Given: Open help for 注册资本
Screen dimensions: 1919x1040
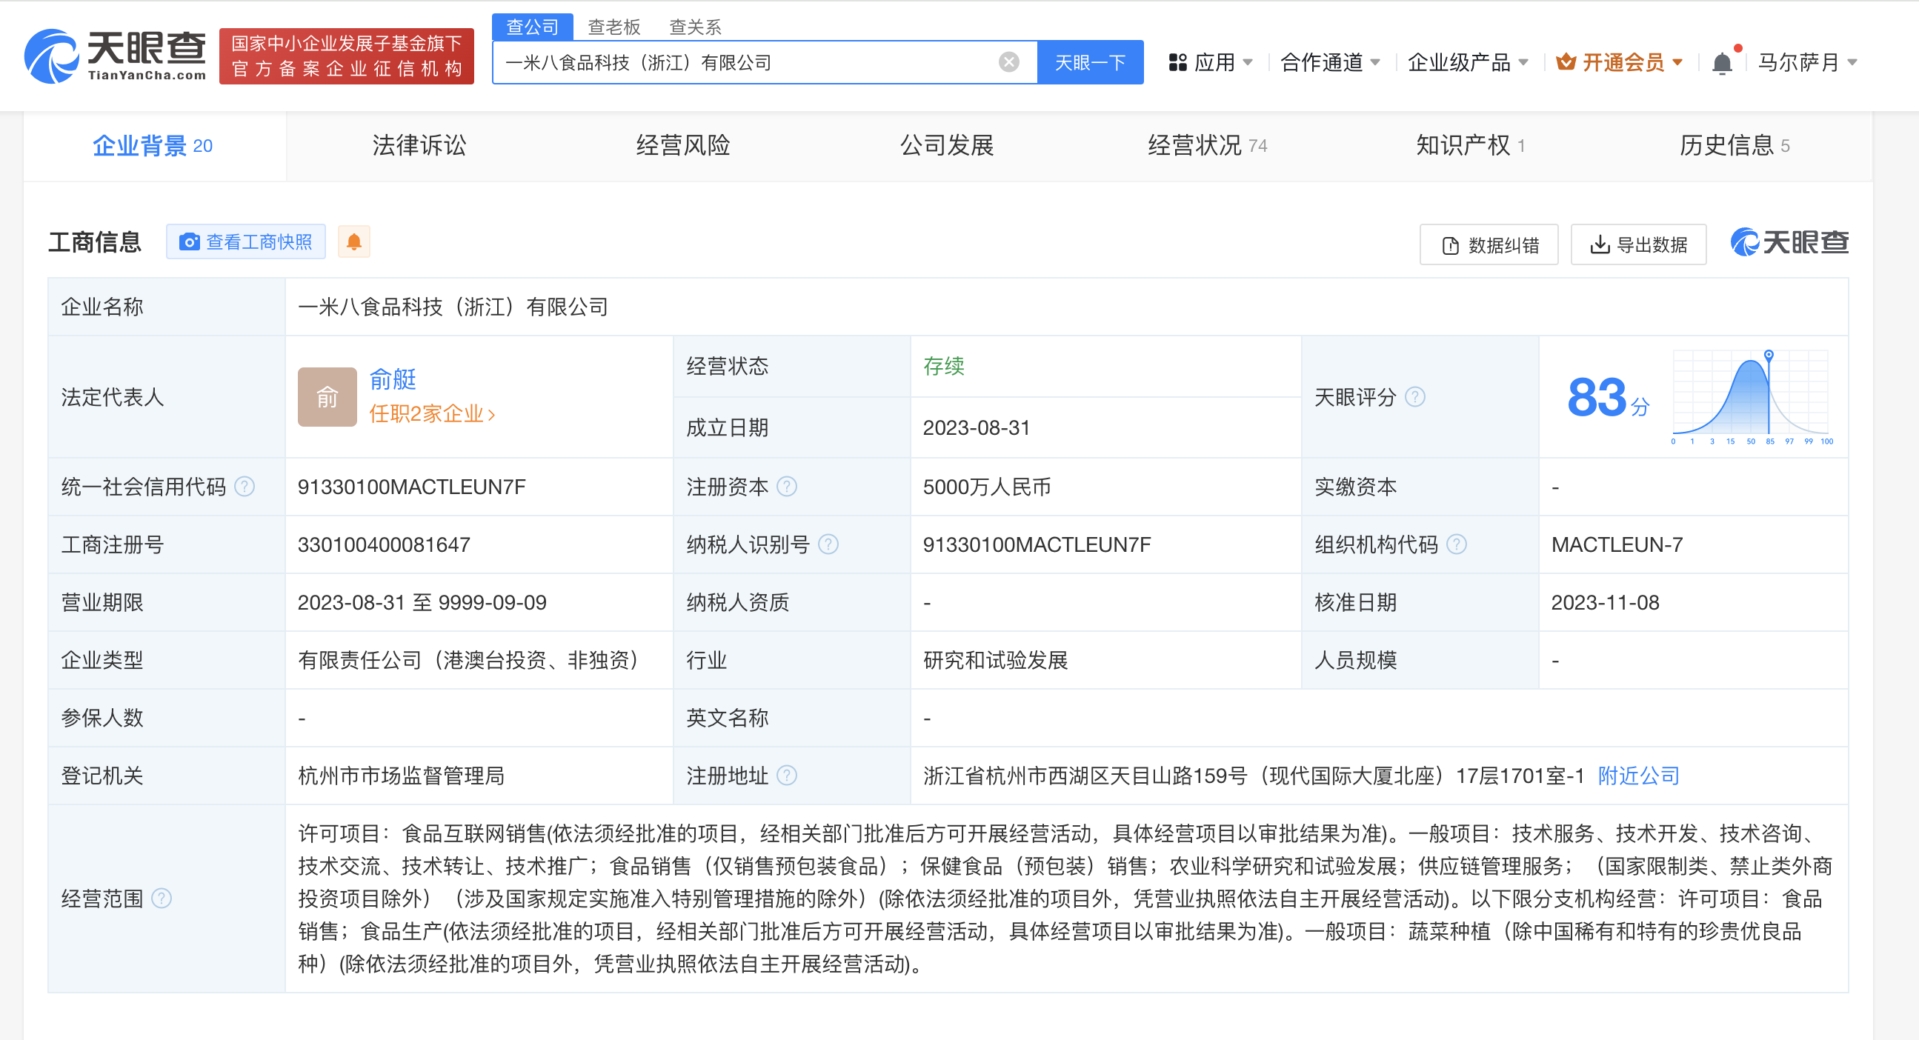Looking at the screenshot, I should click(x=787, y=487).
